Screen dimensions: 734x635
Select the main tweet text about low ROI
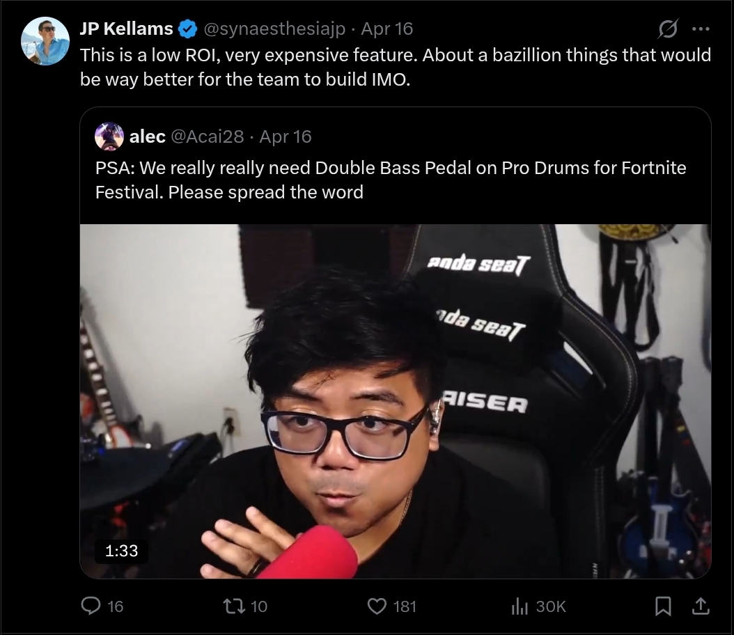click(x=396, y=68)
